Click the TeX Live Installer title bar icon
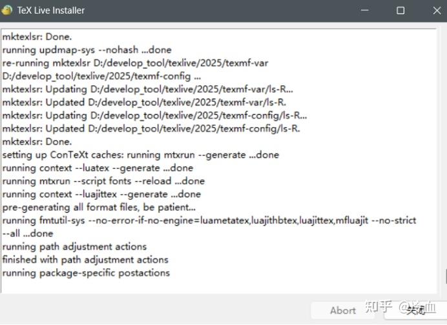The image size is (447, 325). click(7, 10)
